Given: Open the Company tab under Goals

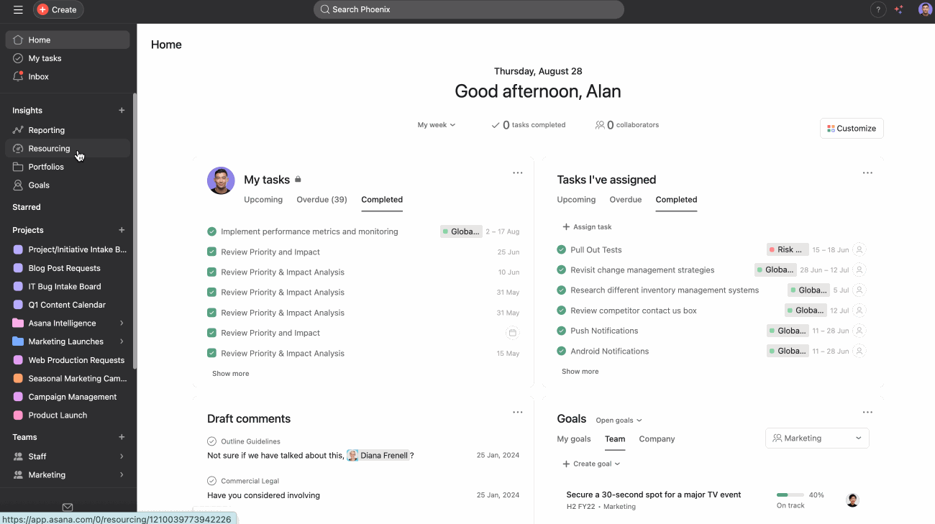Looking at the screenshot, I should pos(656,439).
